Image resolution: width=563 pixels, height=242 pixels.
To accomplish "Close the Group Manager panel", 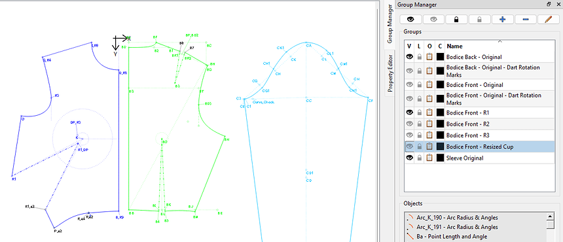I will pos(558,5).
